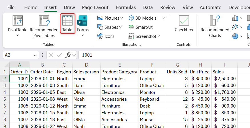Viewport: 250px width, 128px height.
Task: Switch to the Formulas tab
Action: pos(126,7)
